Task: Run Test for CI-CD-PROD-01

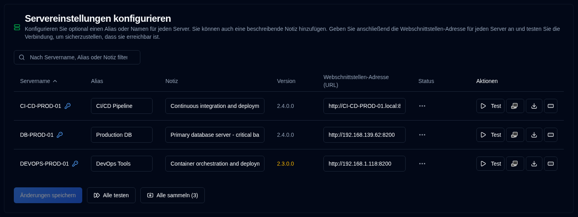Action: [490, 106]
